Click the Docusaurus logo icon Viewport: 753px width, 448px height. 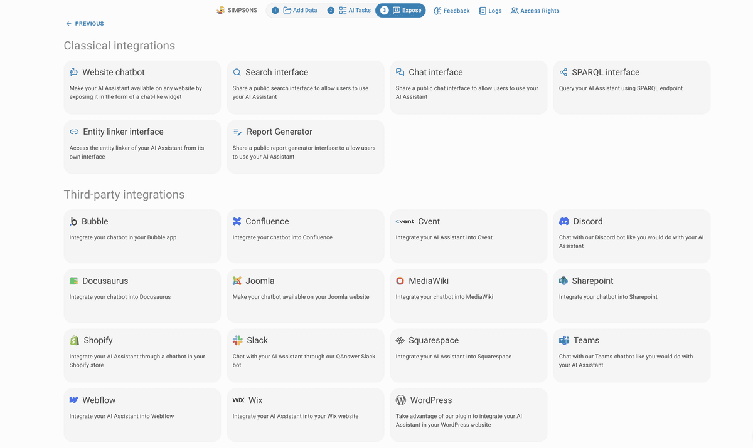(x=74, y=281)
